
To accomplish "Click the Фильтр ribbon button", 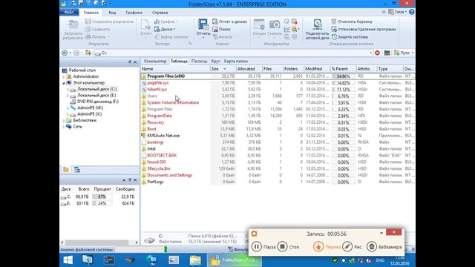I will [x=223, y=36].
